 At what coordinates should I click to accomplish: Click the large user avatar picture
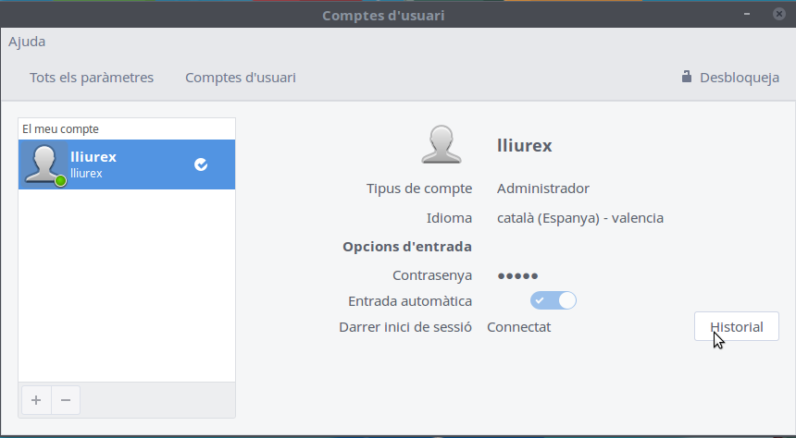point(442,145)
